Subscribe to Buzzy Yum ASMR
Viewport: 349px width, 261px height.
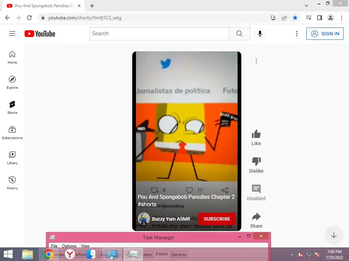[x=217, y=219]
